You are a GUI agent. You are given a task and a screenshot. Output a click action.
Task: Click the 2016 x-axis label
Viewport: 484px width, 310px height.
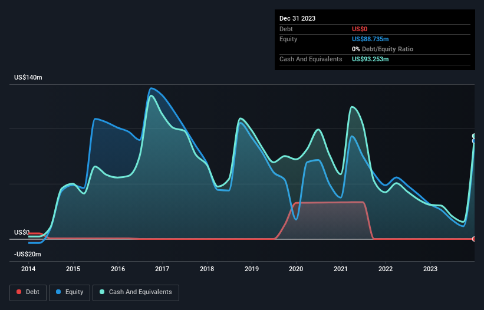click(117, 269)
